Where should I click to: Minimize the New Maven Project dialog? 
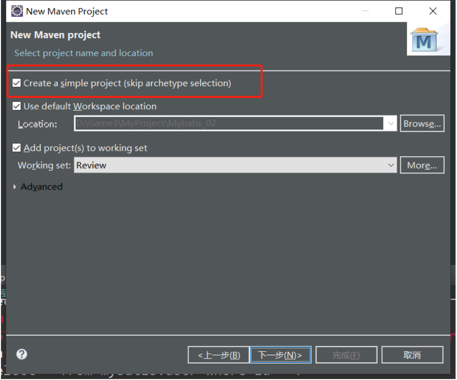click(365, 11)
